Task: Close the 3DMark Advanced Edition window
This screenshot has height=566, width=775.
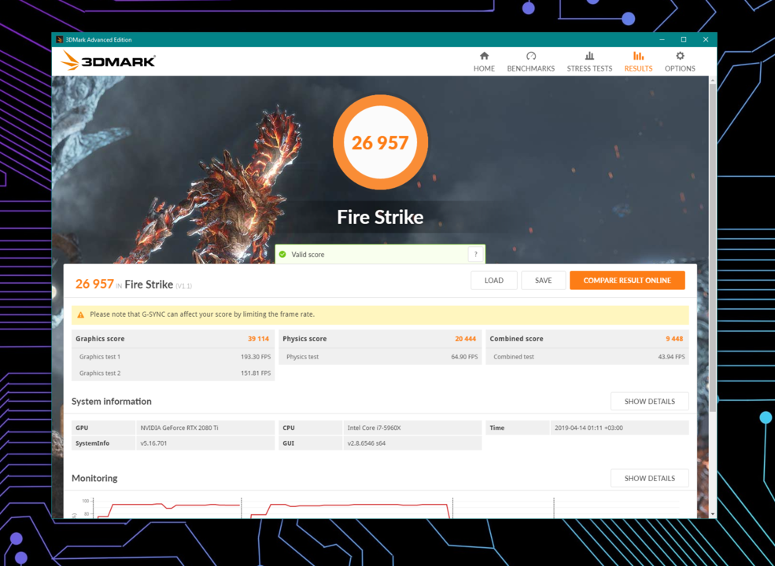Action: point(706,39)
